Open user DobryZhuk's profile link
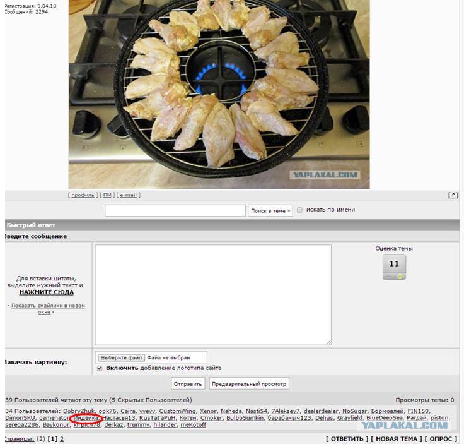 pyautogui.click(x=79, y=411)
